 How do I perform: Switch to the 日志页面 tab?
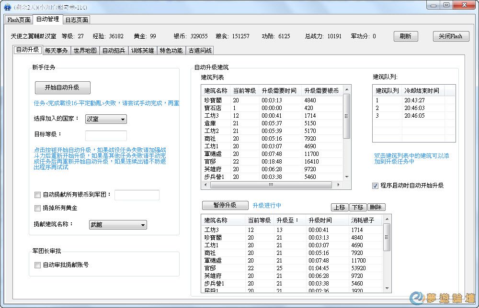77,20
